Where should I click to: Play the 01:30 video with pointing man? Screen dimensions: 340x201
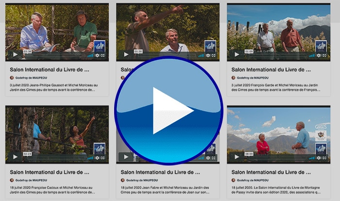pyautogui.click(x=126, y=55)
